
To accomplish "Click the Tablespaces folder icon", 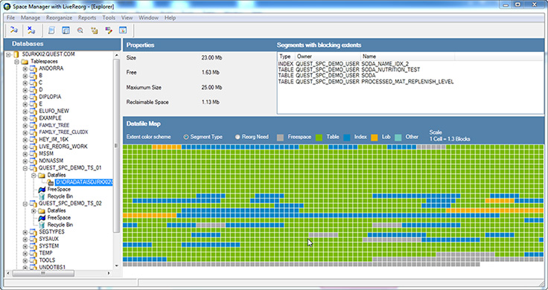I will (x=25, y=62).
